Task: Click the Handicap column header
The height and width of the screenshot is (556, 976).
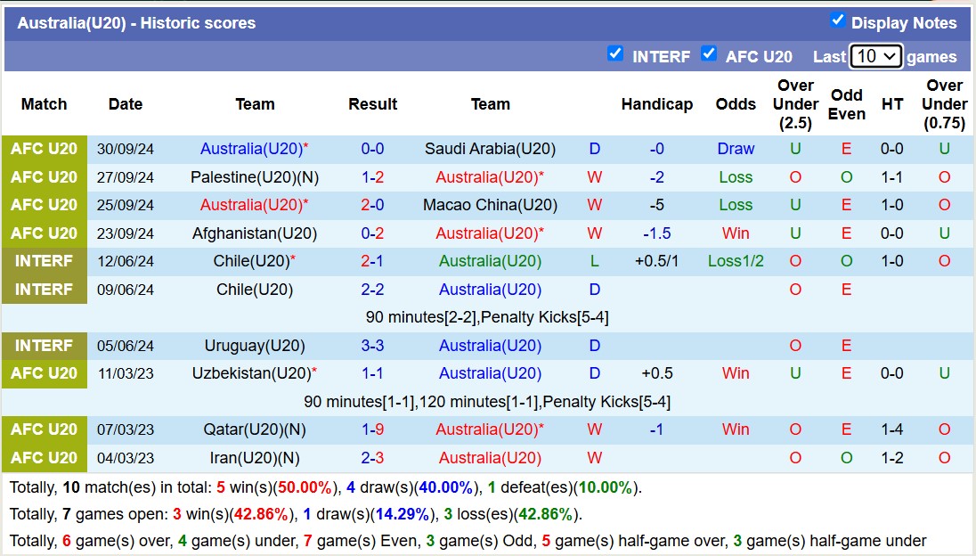Action: click(x=656, y=104)
